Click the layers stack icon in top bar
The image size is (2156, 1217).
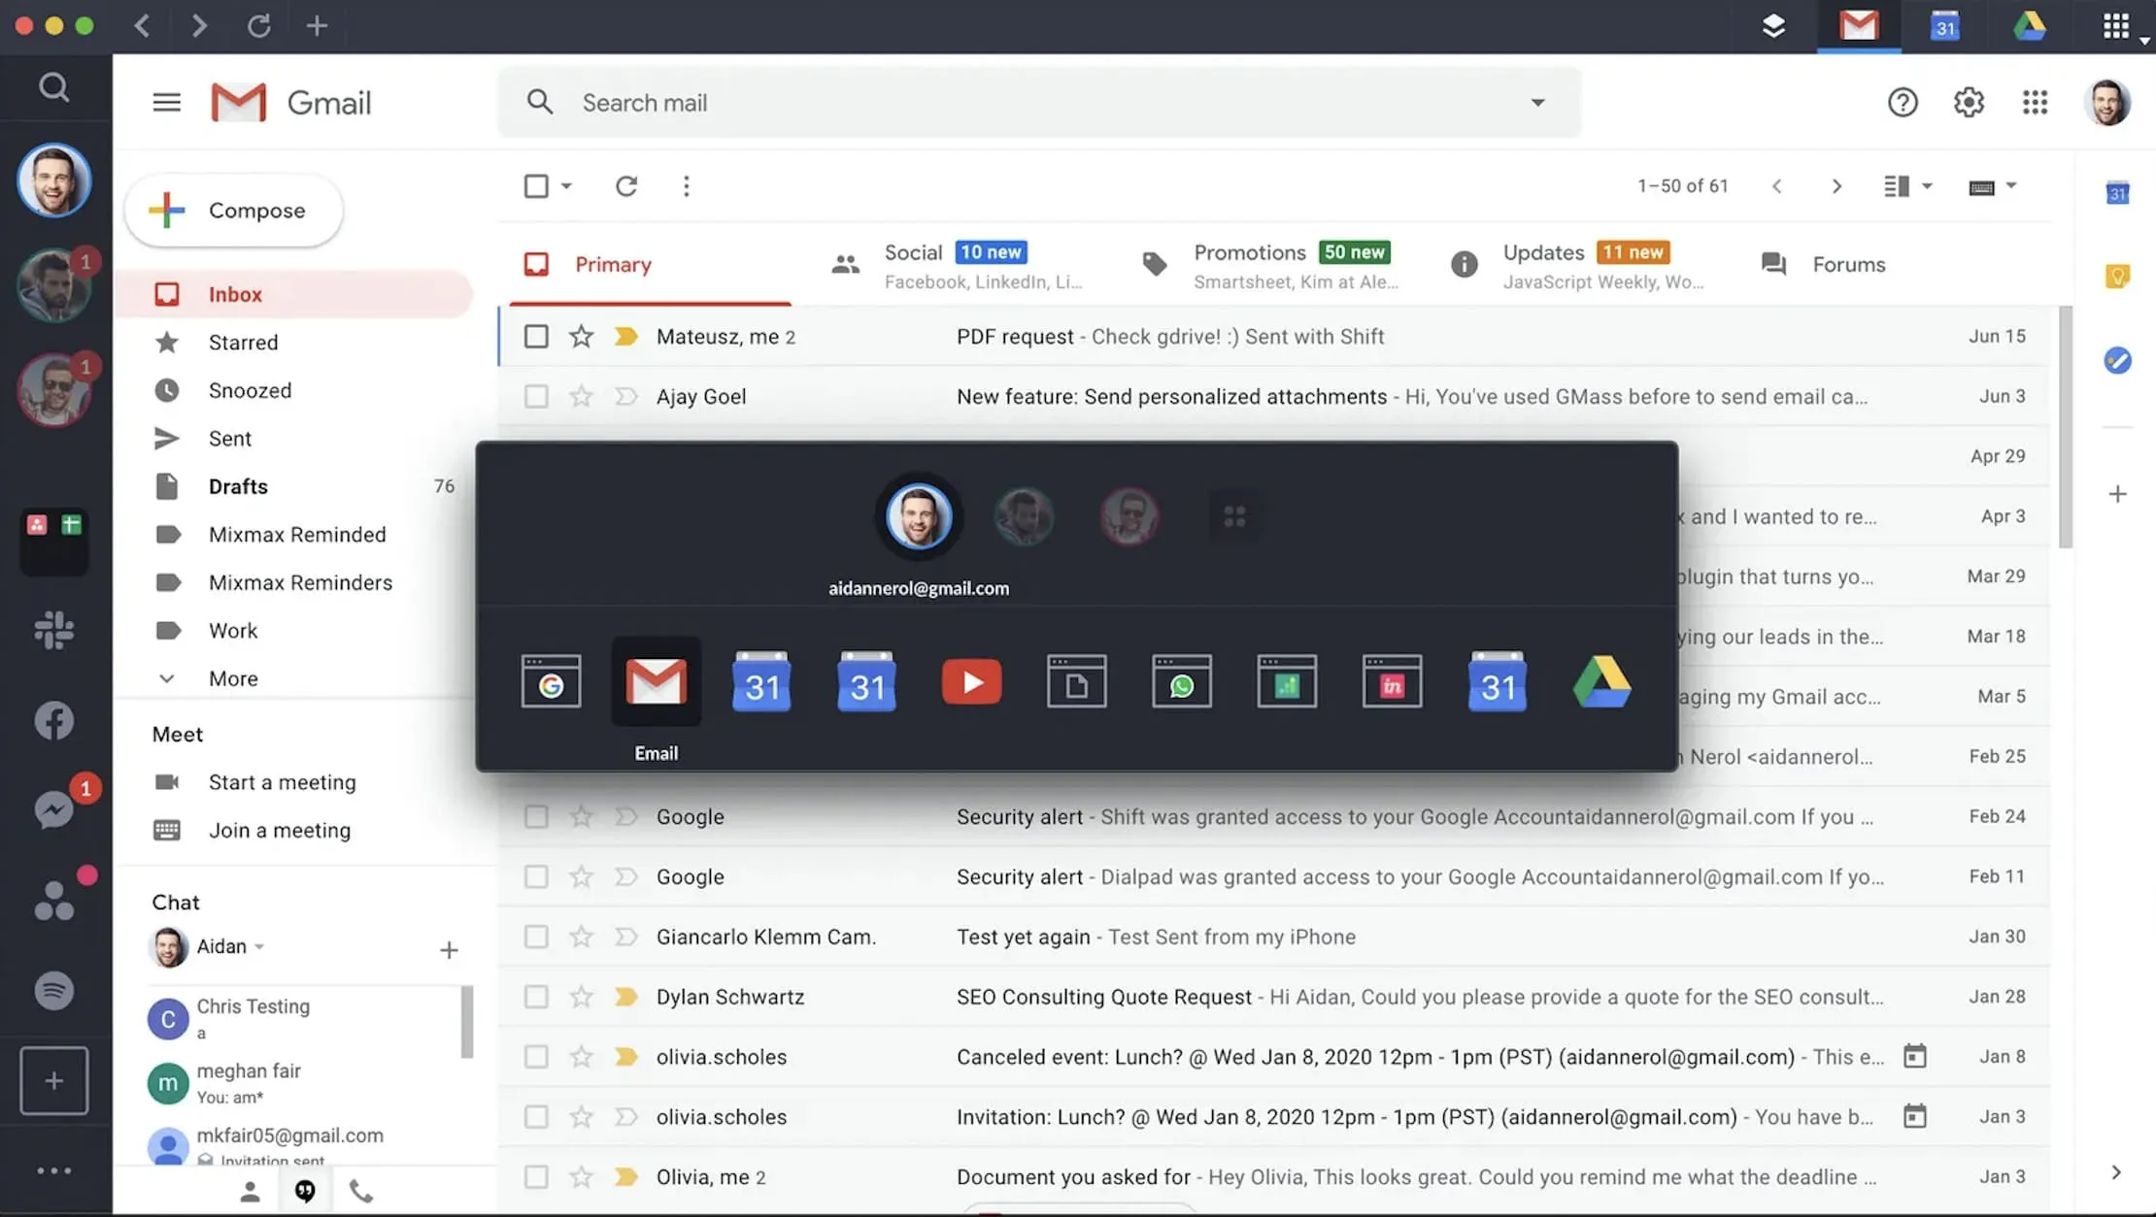click(1773, 26)
